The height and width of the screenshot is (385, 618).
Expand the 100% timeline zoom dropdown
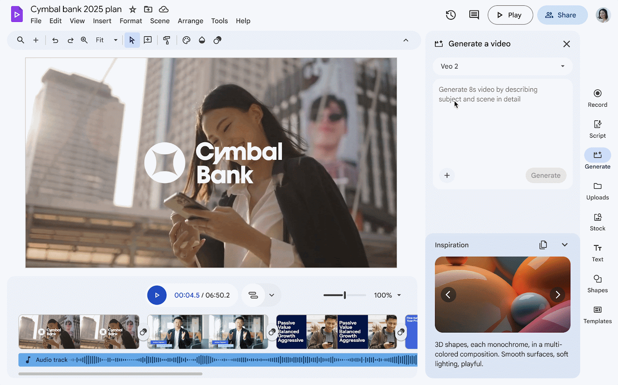tap(399, 295)
